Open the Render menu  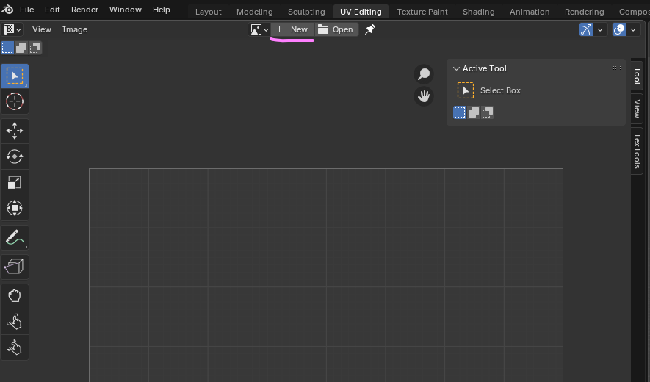pyautogui.click(x=84, y=9)
